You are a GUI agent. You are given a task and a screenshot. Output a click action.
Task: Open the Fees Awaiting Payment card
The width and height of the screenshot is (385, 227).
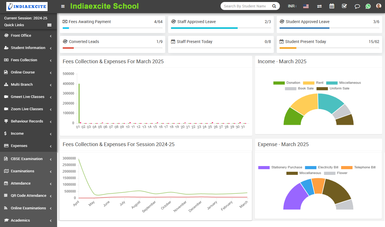click(90, 22)
